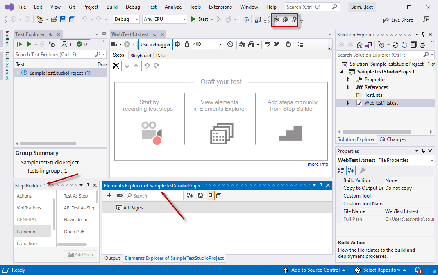This screenshot has height=275, width=438.
Task: Expand SampleTestStudioProject (1) in Test Explorer
Action: (18, 73)
